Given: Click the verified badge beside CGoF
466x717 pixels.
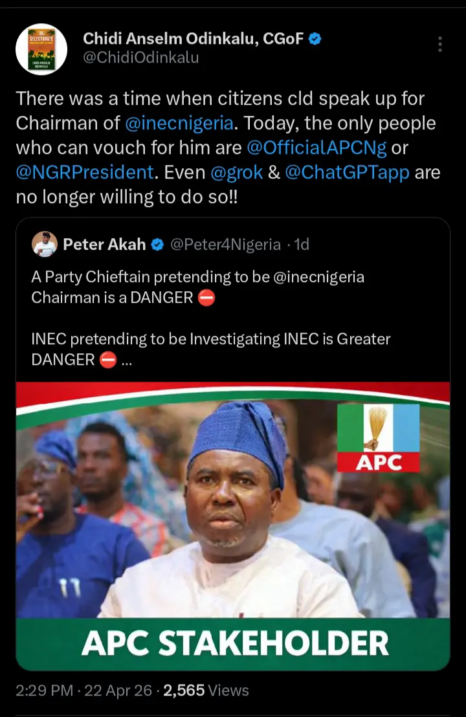Looking at the screenshot, I should 315,39.
